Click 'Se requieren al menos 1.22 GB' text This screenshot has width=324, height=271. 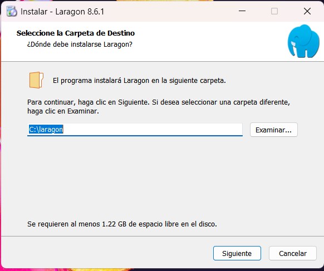122,224
